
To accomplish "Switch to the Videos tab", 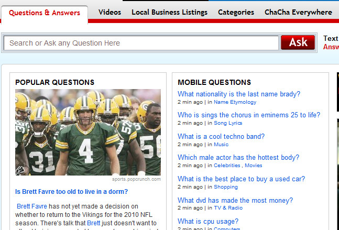I will (110, 13).
